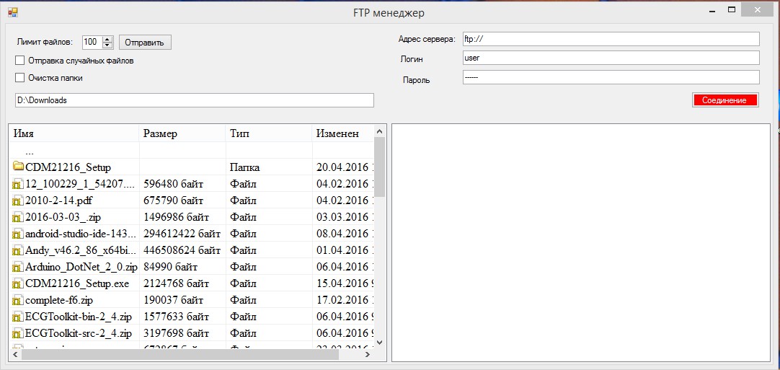This screenshot has height=370, width=780.
Task: Enable the random file sending checkbox
Action: click(x=20, y=61)
